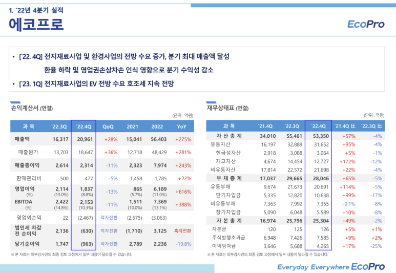Click the 'YoY' column header
Image resolution: width=396 pixels, height=273 pixels.
[x=181, y=127]
